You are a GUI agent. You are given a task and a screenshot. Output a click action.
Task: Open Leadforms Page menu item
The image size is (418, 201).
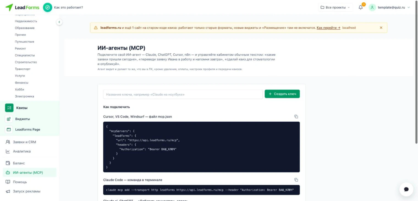tap(28, 129)
